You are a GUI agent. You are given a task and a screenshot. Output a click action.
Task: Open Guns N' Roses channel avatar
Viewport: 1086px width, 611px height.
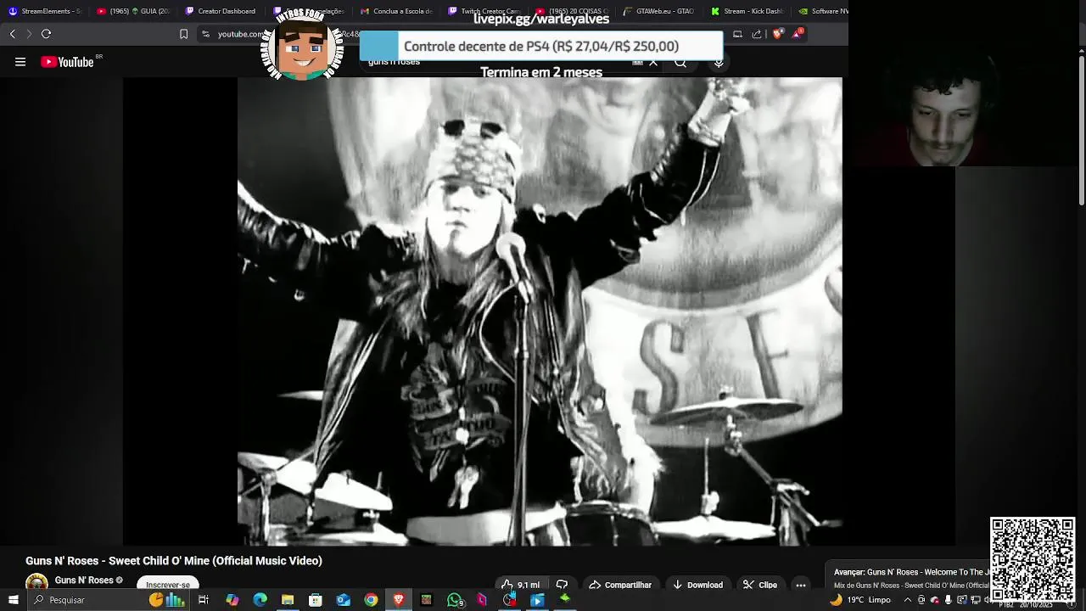(36, 583)
